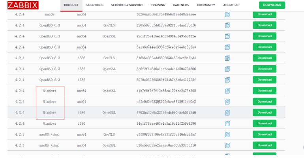Download macOS (pkg) GnuTLS 4.2.3 agent

(x=265, y=134)
